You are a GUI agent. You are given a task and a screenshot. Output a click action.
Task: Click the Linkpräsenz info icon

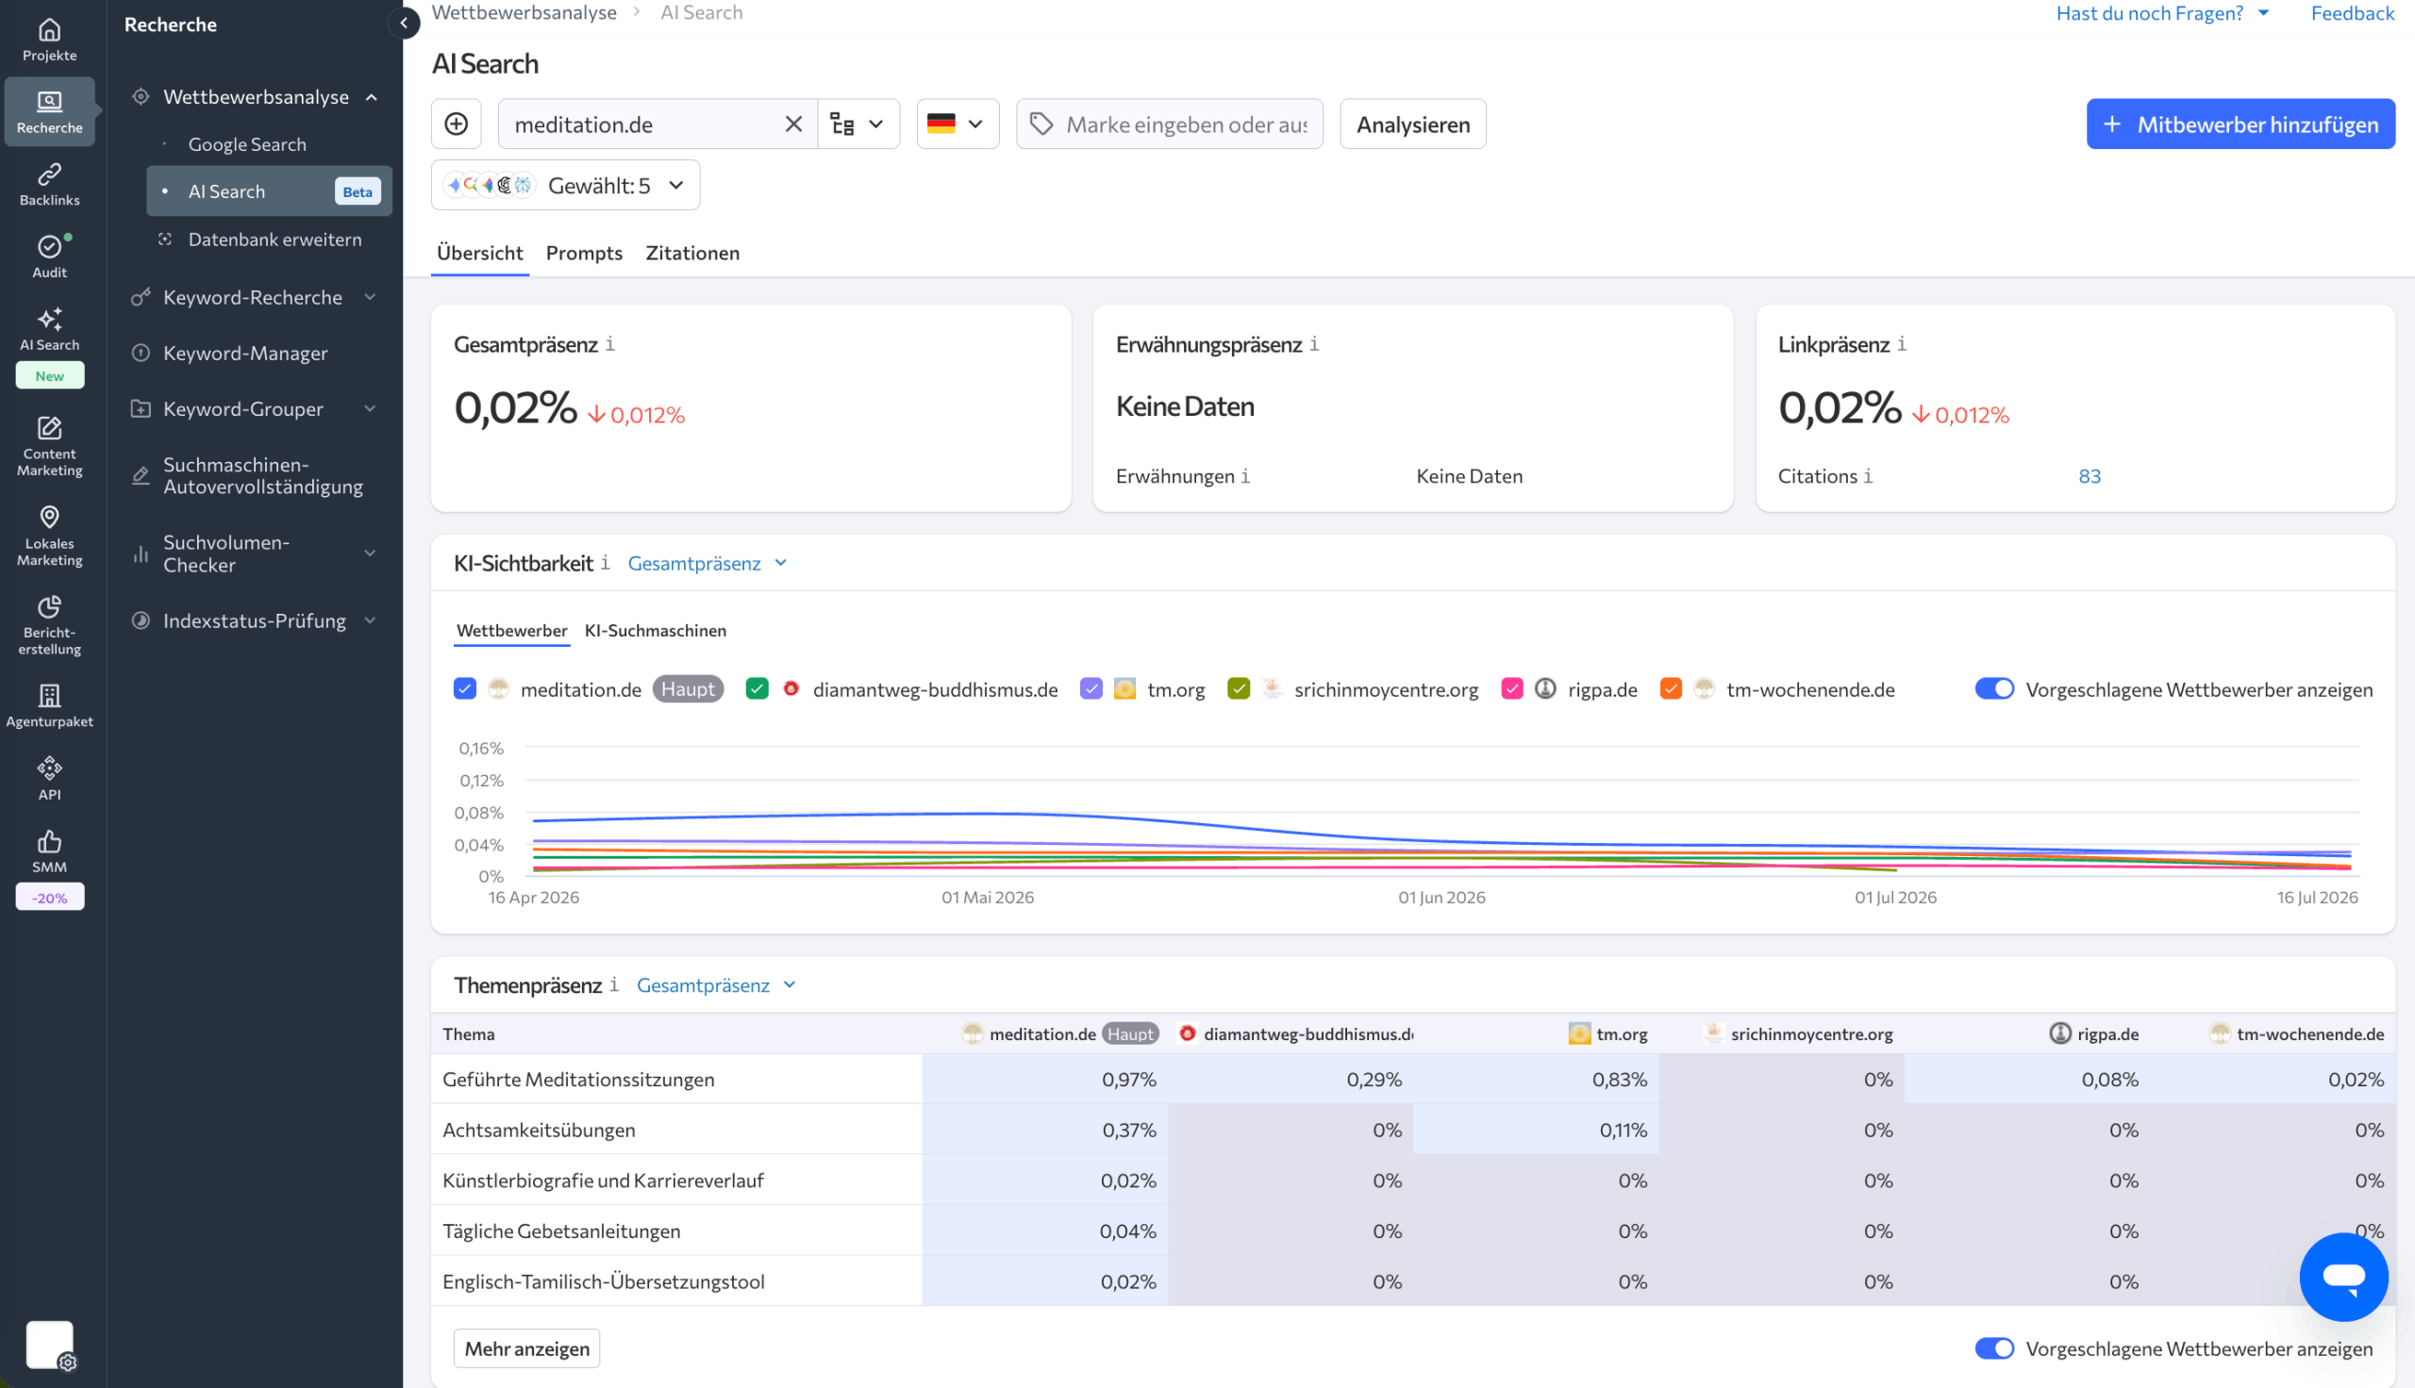[1901, 344]
